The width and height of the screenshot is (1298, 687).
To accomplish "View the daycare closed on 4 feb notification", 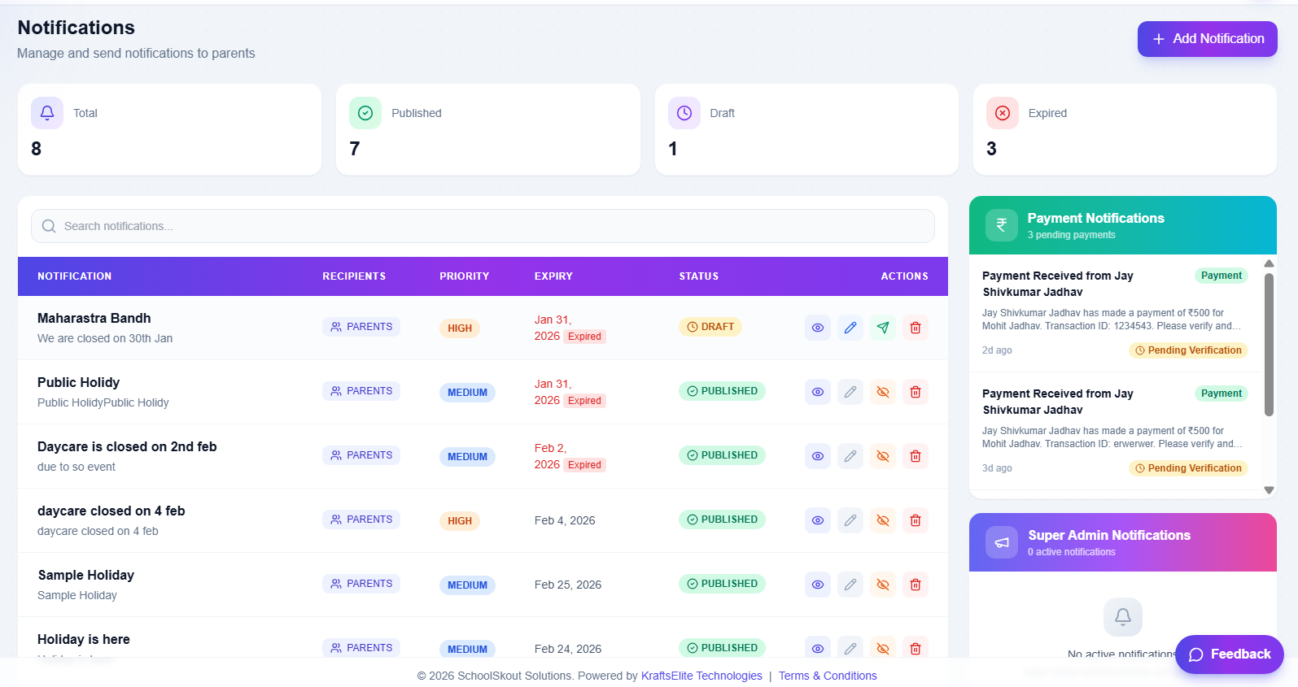I will pyautogui.click(x=818, y=520).
